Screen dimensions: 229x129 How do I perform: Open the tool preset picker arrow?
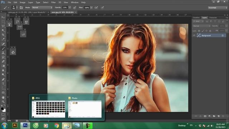click(9, 8)
